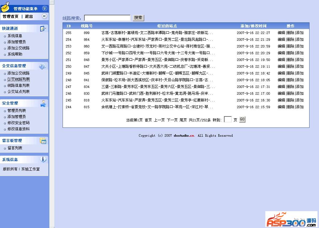This screenshot has width=319, height=228.
Task: Open 添加公交线路 under 快速通道
Action: pos(18,48)
